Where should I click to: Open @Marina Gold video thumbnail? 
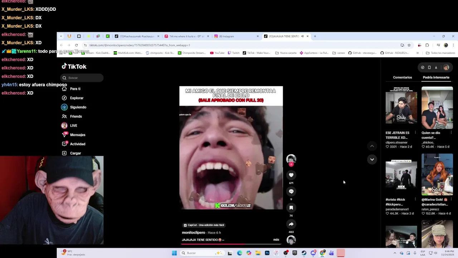pyautogui.click(x=437, y=175)
